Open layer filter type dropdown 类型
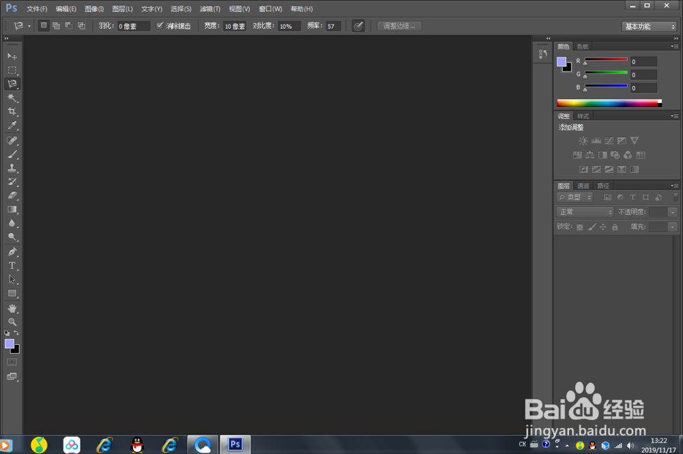 pos(574,197)
